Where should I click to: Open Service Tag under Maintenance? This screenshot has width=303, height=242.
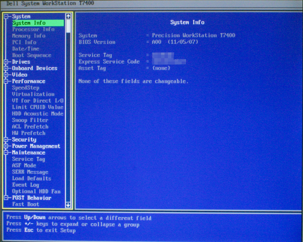coord(29,159)
